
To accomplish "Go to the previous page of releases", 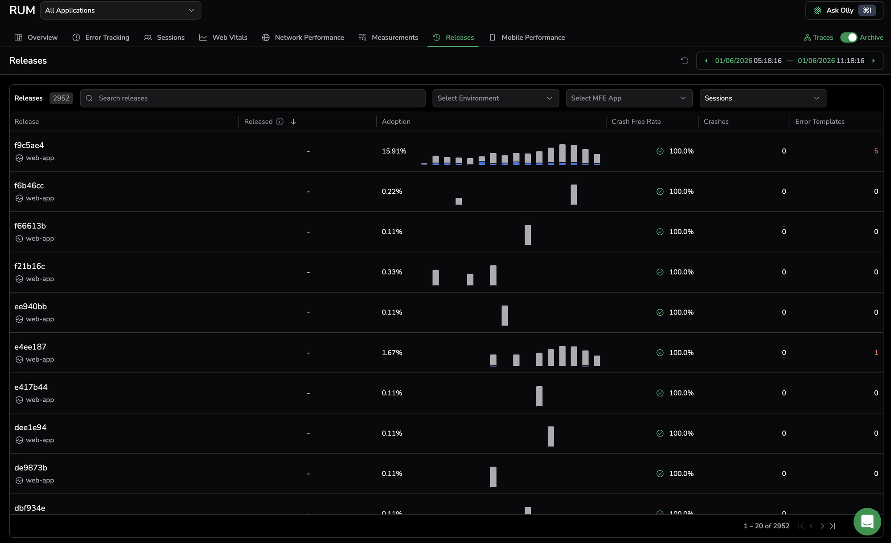I will 811,526.
